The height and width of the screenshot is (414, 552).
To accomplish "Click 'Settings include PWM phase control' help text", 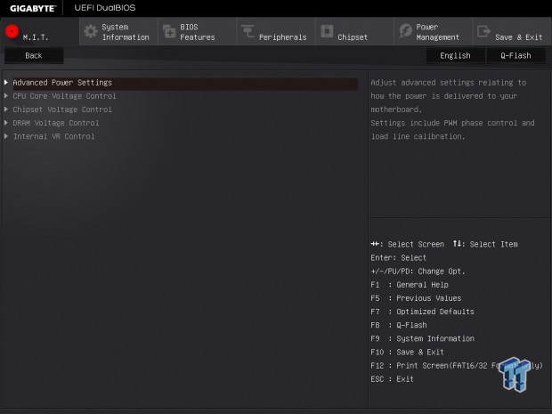I will click(452, 123).
